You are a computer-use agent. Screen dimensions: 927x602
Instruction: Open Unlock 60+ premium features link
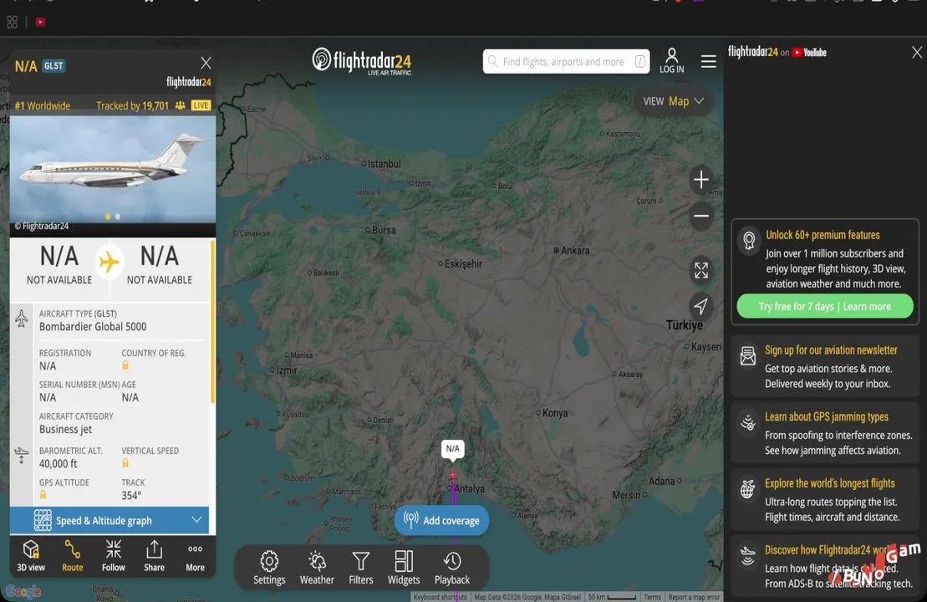[823, 235]
